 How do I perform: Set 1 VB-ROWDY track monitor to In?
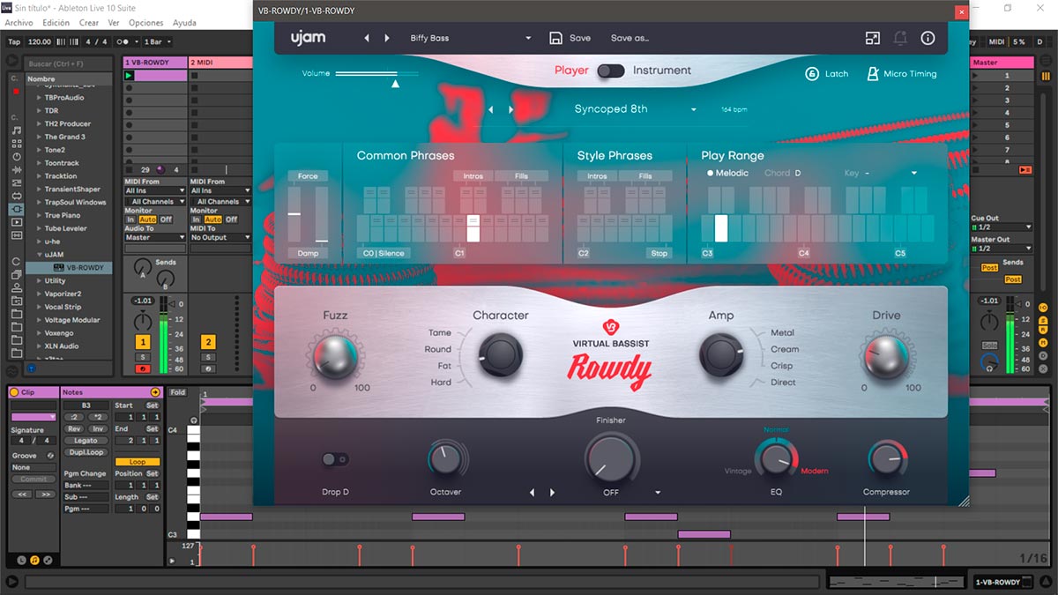[x=130, y=219]
